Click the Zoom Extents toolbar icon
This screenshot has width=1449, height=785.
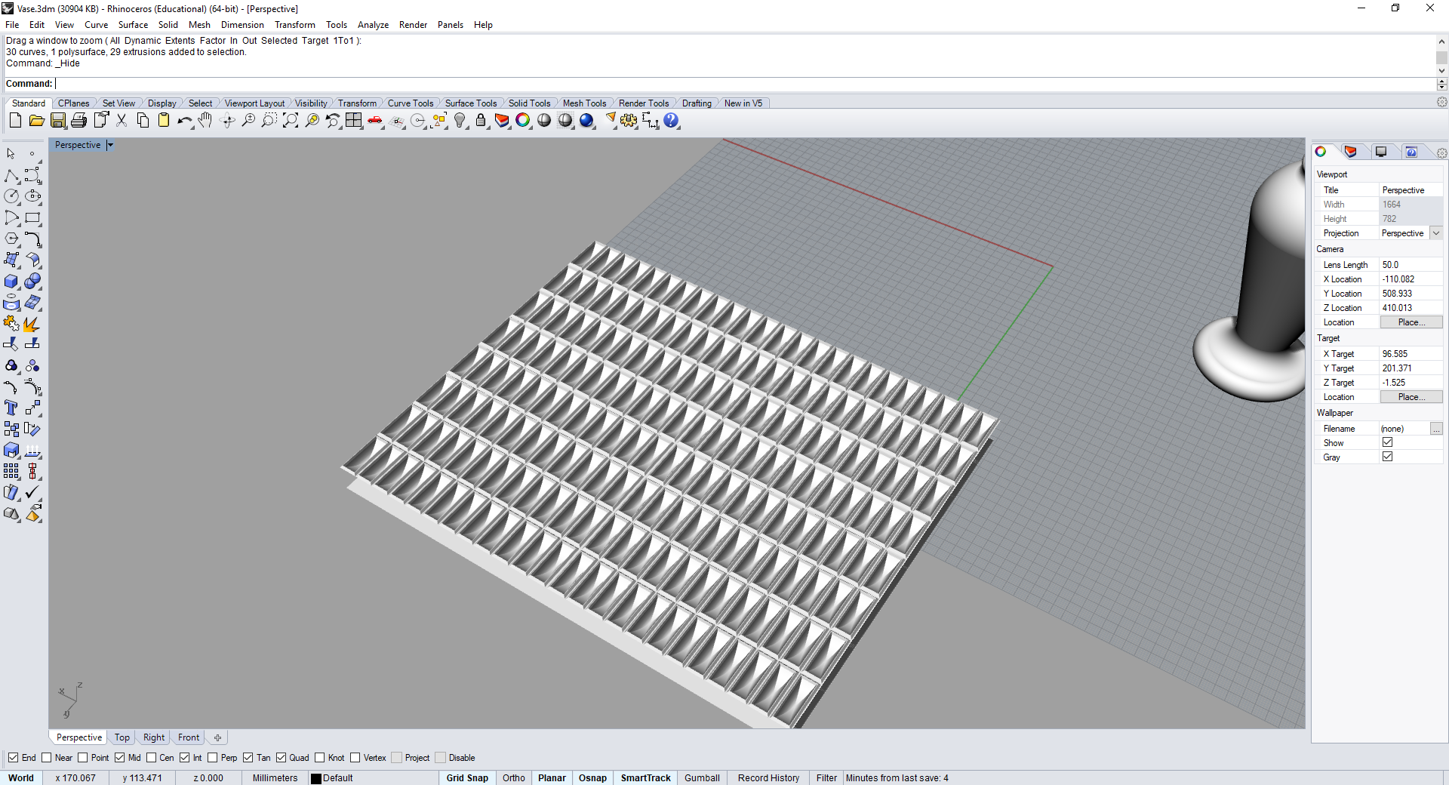(x=290, y=121)
